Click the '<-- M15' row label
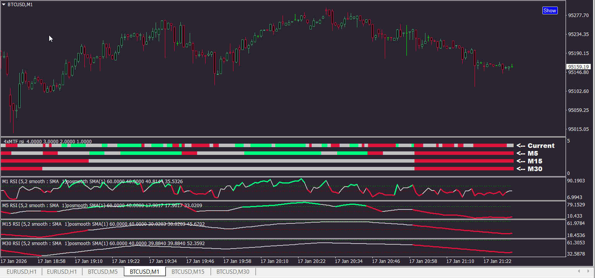The width and height of the screenshot is (595, 278). (529, 161)
